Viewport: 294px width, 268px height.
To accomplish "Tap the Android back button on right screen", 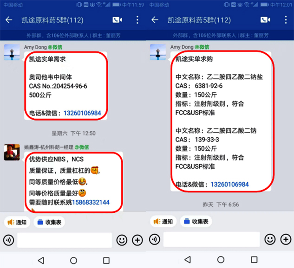I will click(x=188, y=260).
